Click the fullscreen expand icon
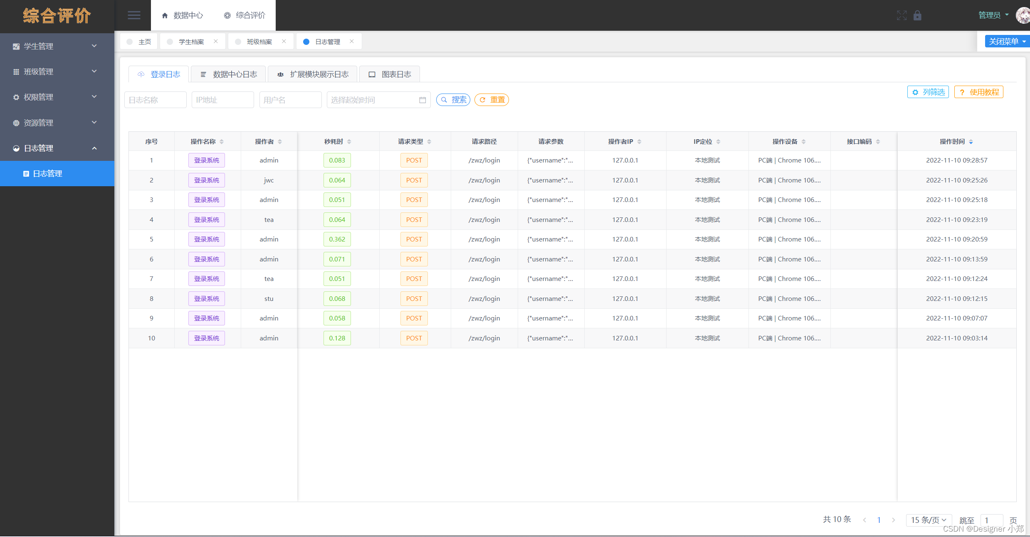Image resolution: width=1030 pixels, height=537 pixels. 902,15
